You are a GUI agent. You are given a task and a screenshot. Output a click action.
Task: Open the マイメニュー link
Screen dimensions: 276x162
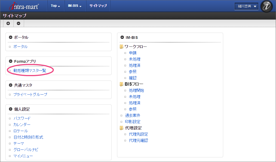tap(23, 156)
